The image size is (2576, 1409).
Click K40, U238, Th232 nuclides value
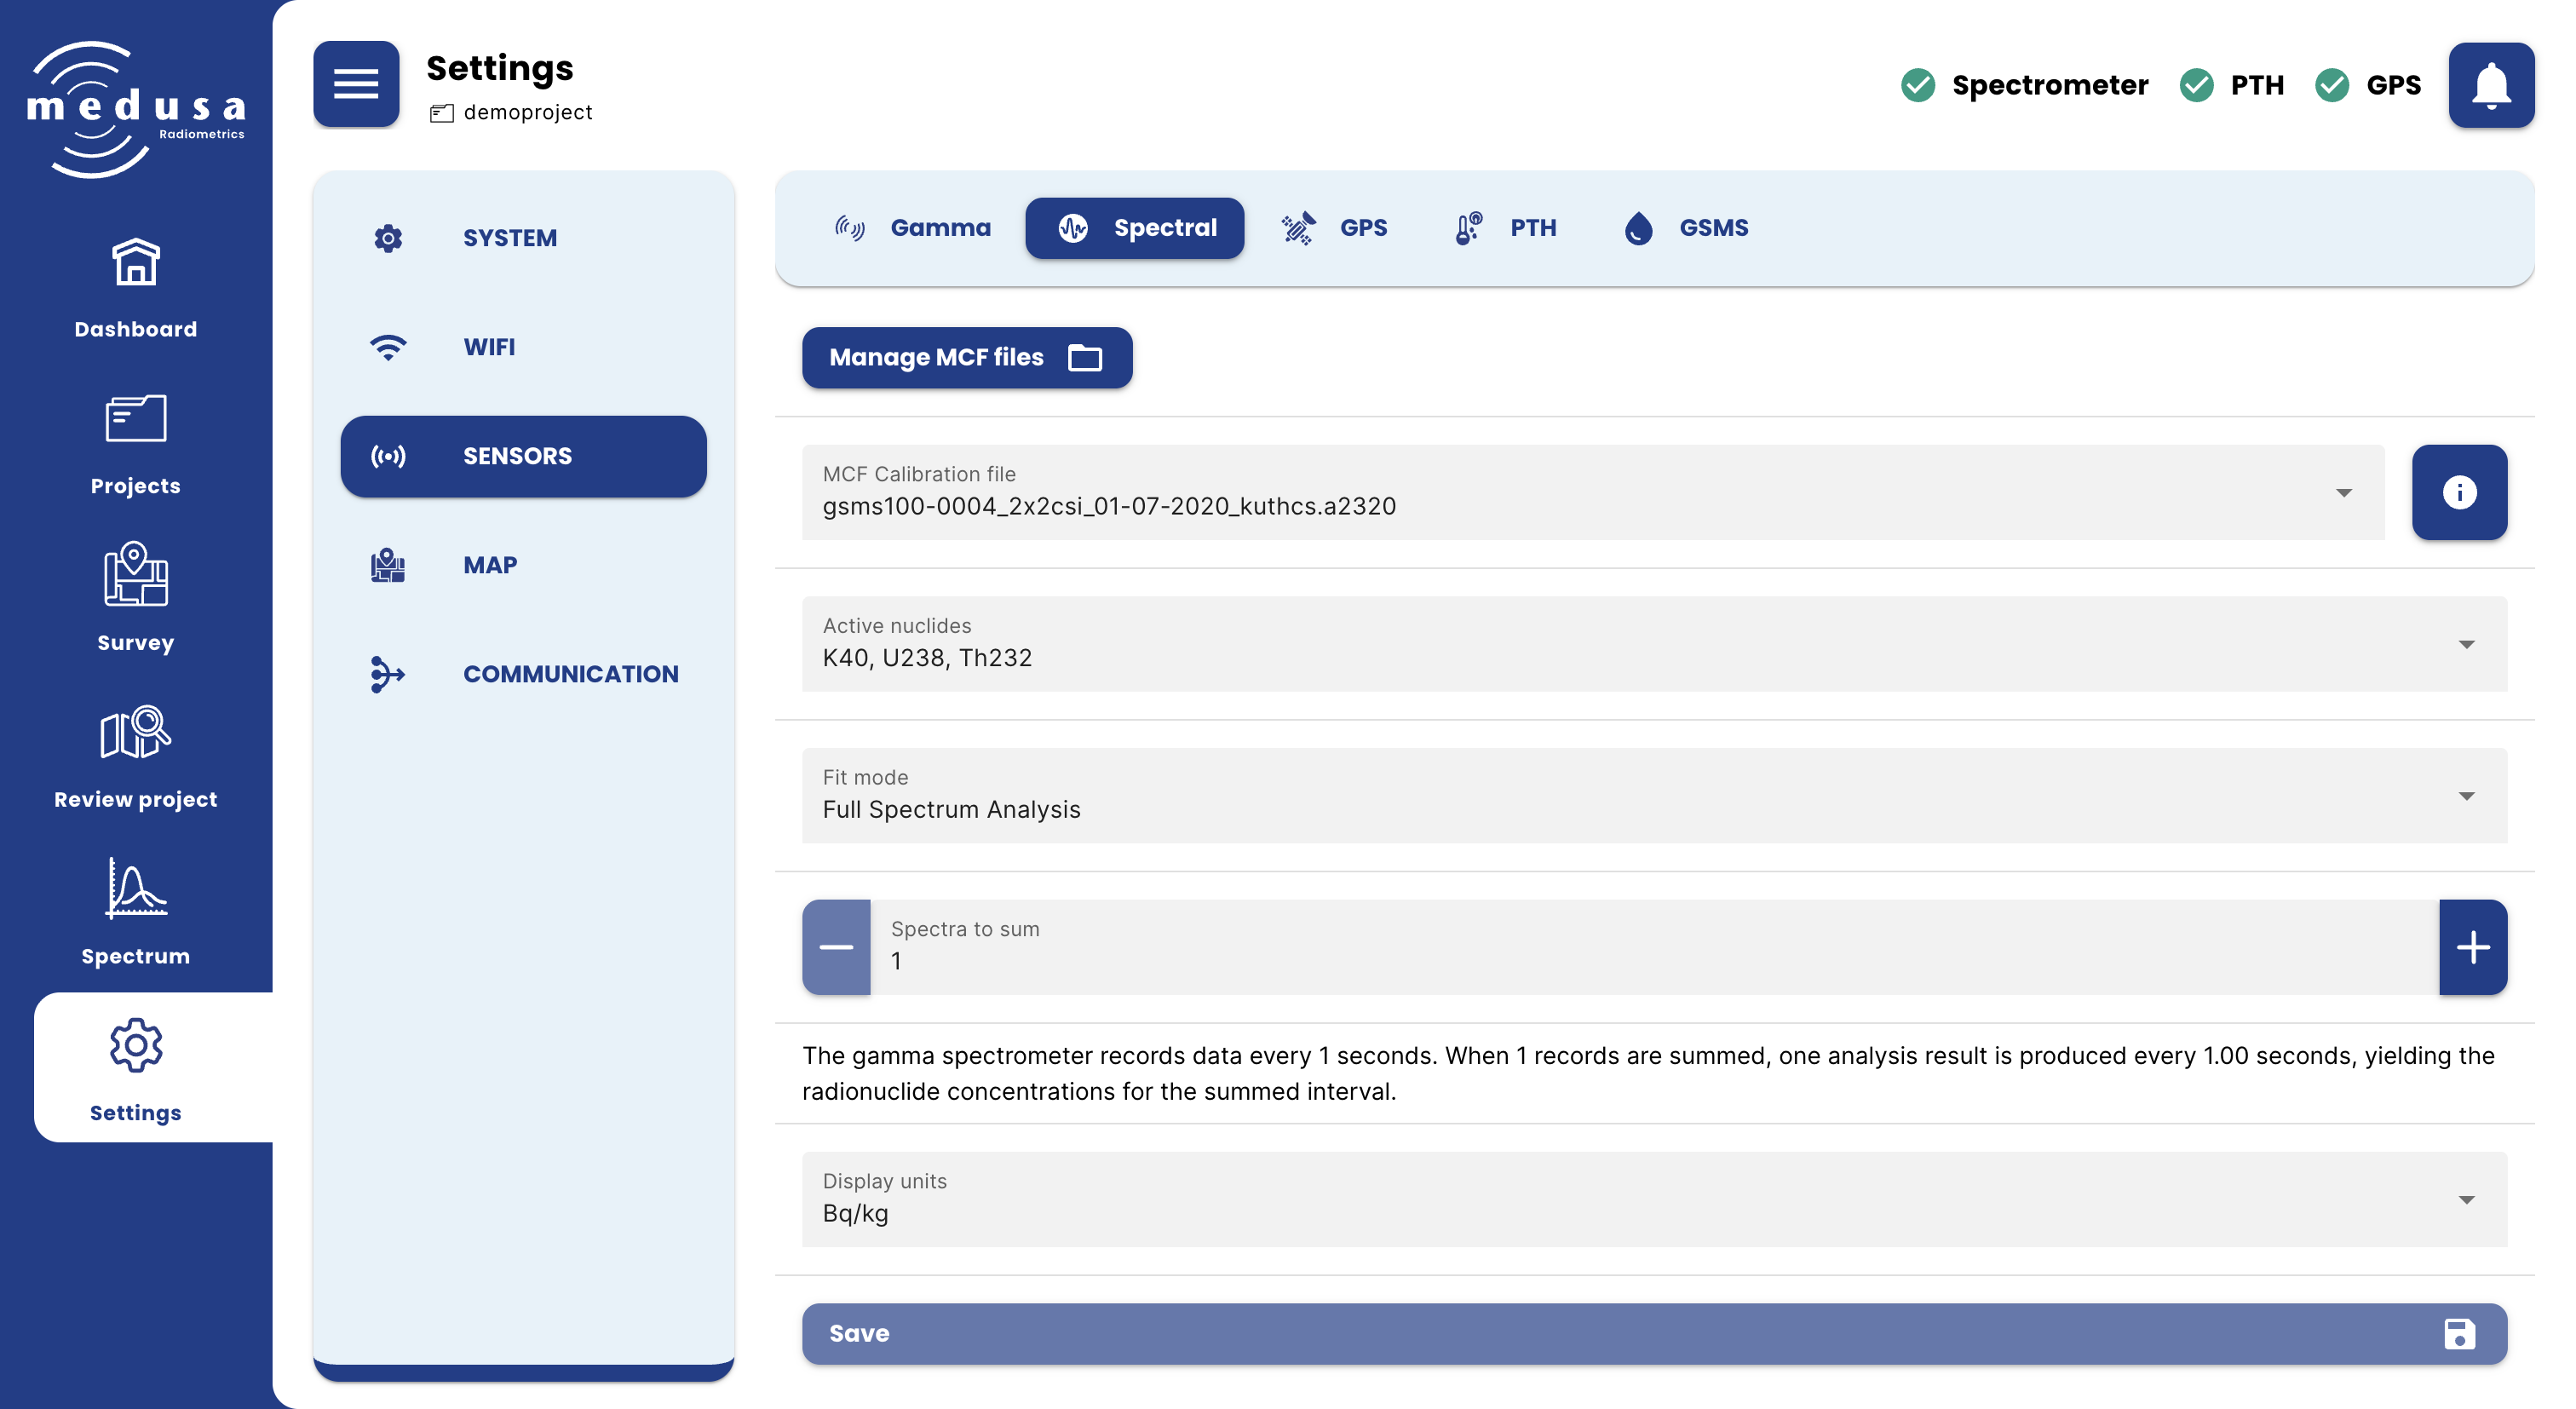pyautogui.click(x=927, y=658)
